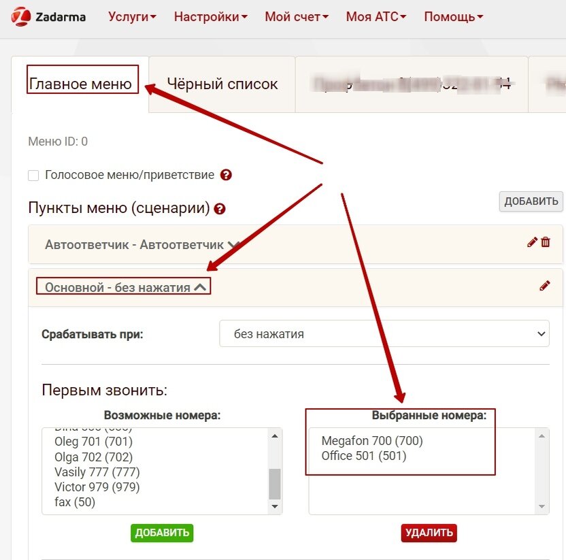Image resolution: width=566 pixels, height=560 pixels.
Task: Click the scroll down arrow of available numbers list
Action: tap(275, 506)
